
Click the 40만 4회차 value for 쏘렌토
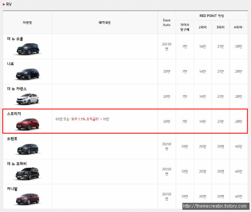tap(238, 146)
